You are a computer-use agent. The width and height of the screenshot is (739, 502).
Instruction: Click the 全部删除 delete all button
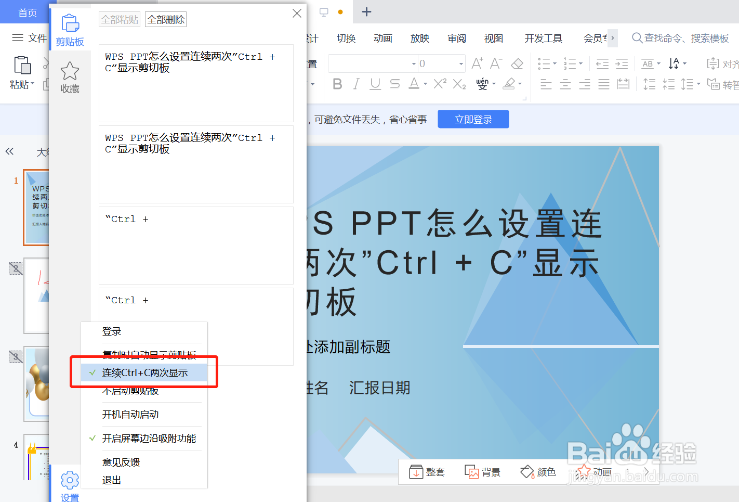(166, 20)
